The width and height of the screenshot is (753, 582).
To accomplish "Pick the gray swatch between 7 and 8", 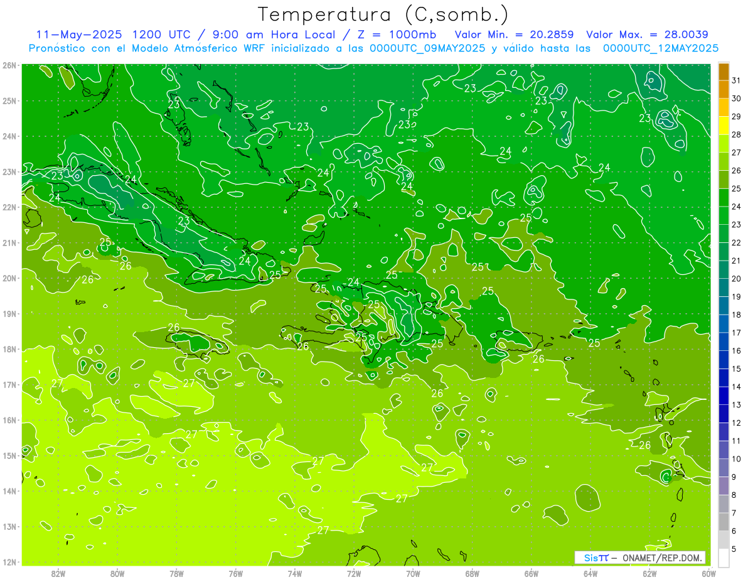I will tap(724, 504).
